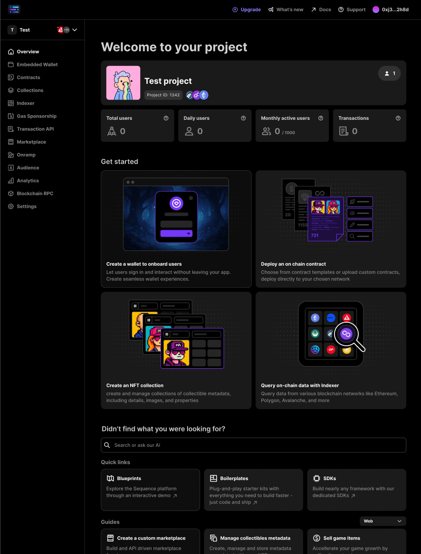The image size is (421, 554).
Task: Click the SDKs chip icon
Action: pos(317,478)
